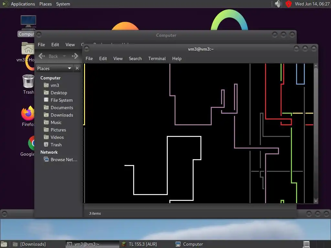Viewport: 331px width, 248px height.
Task: Click the vm3's Home desktop icon
Action: point(28,48)
